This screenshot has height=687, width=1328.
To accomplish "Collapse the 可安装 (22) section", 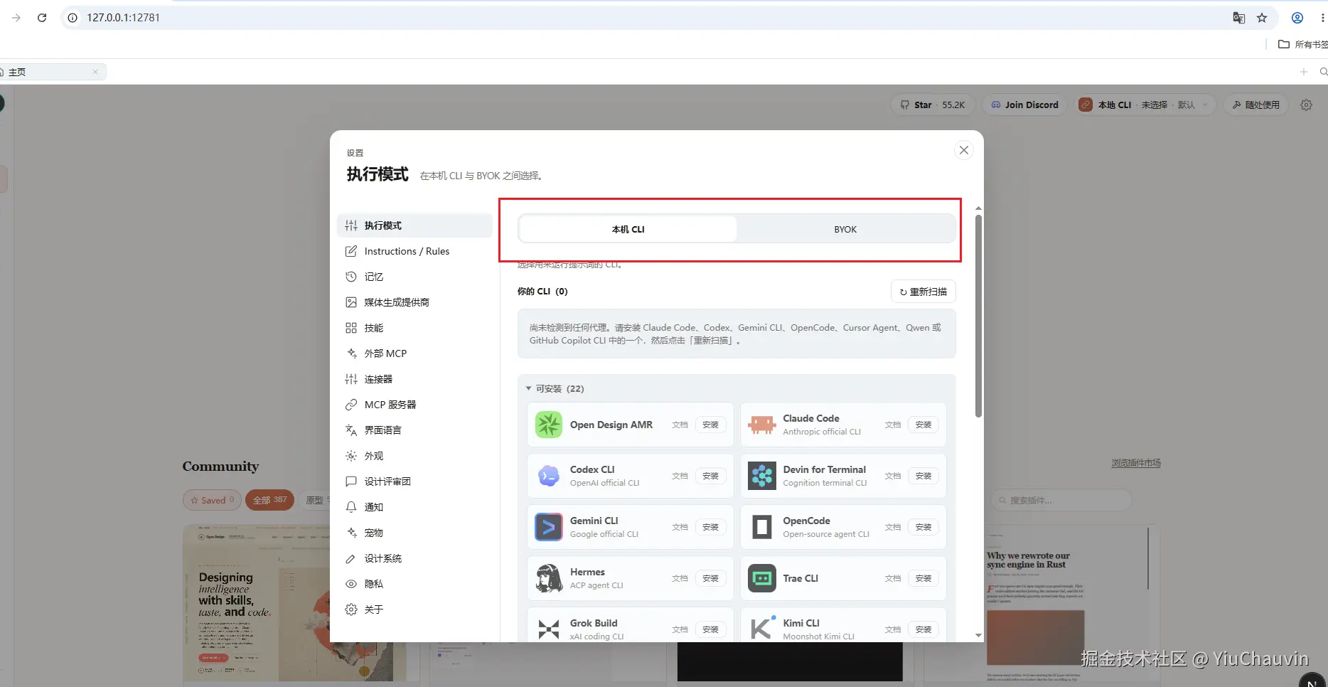I will click(555, 388).
